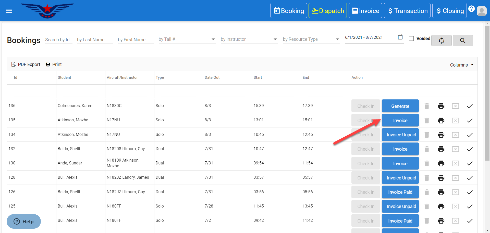Screen dimensions: 490x233
Task: Open the hamburger navigation menu
Action: [x=9, y=11]
